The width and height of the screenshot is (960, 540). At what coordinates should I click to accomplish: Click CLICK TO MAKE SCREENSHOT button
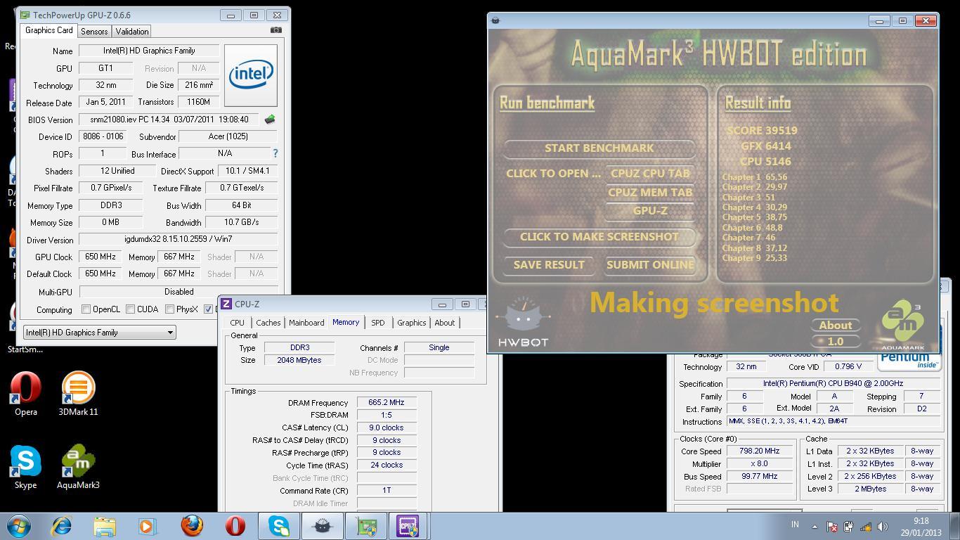599,237
